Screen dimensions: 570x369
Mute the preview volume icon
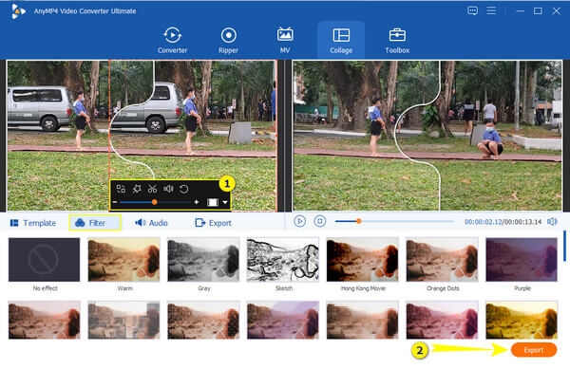pyautogui.click(x=552, y=221)
